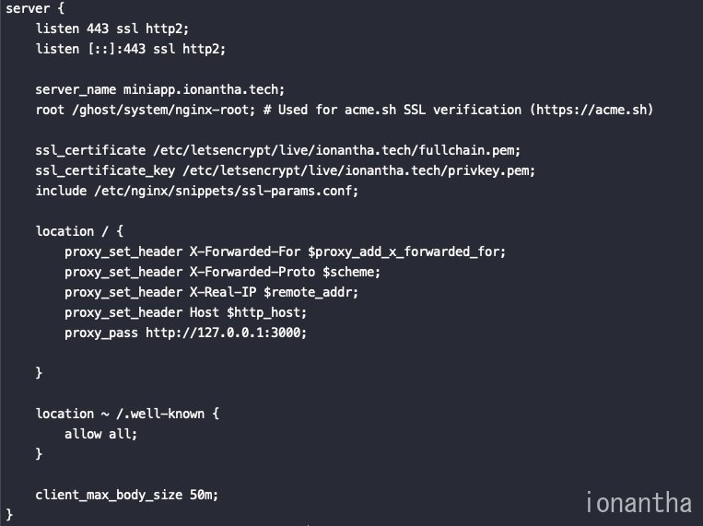This screenshot has width=703, height=526.
Task: Click the listen [::]:443 ssl http2 line
Action: [131, 49]
